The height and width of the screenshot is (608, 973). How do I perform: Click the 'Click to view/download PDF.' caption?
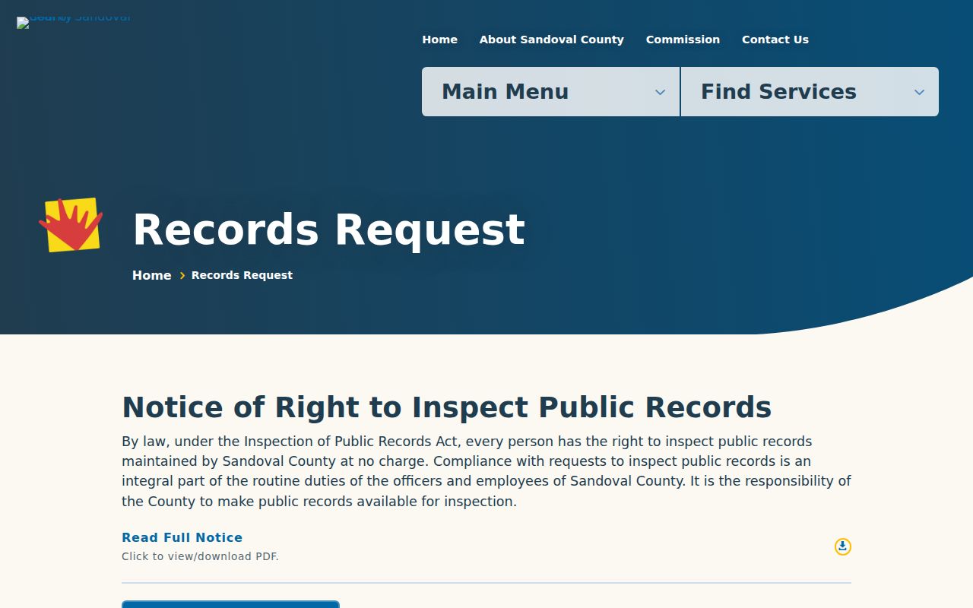[x=200, y=556]
